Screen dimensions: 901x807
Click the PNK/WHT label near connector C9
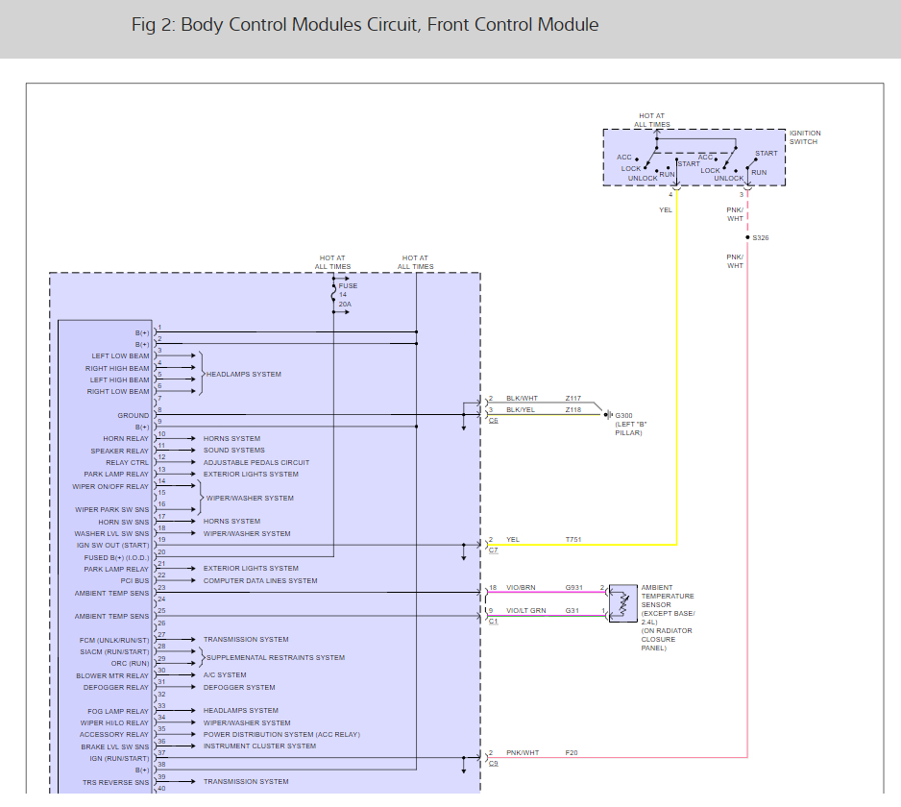523,753
